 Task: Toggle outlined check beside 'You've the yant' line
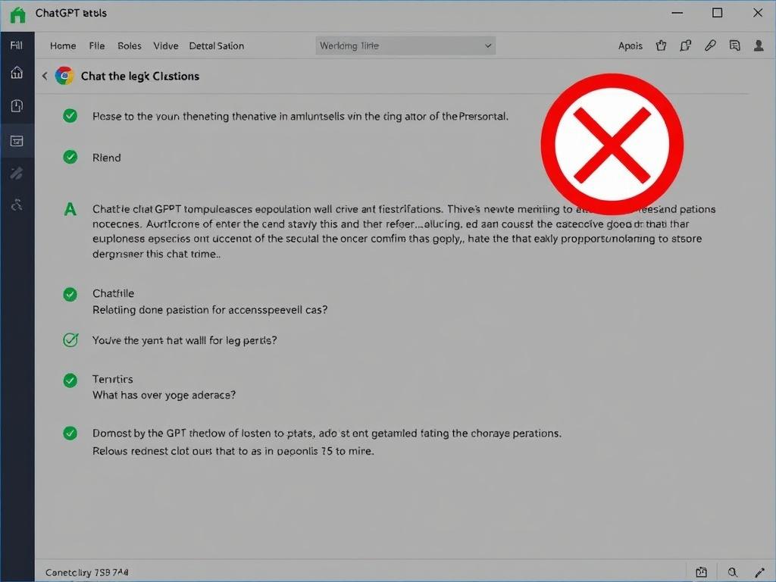70,340
